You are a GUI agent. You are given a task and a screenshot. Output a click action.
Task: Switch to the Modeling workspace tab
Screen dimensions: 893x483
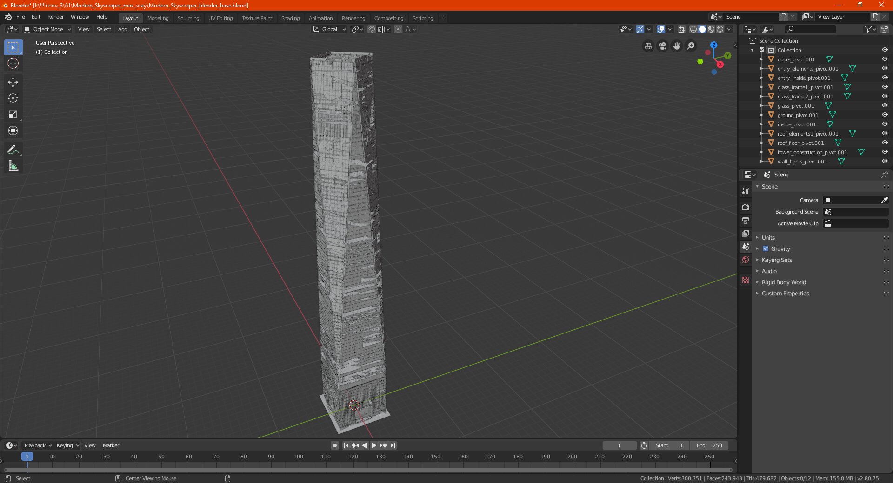158,18
